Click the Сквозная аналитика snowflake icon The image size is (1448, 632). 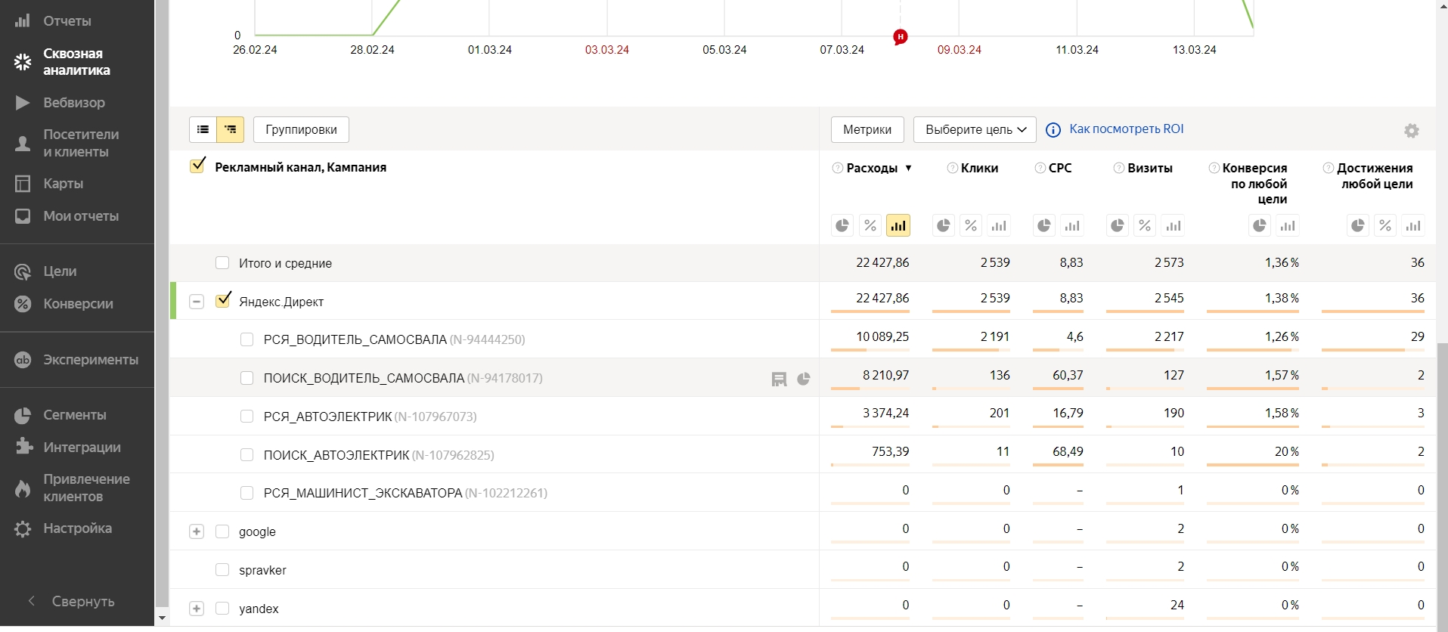pyautogui.click(x=23, y=62)
